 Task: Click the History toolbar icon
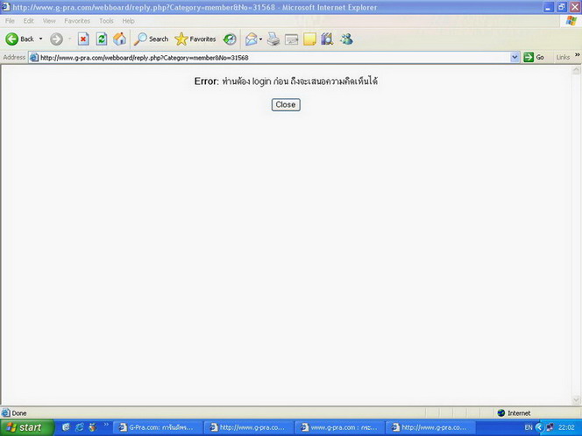click(x=230, y=39)
